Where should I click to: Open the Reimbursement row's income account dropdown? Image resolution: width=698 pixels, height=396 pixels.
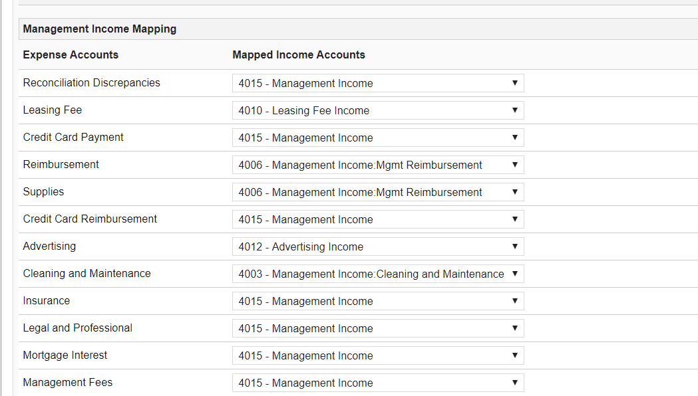[x=378, y=165]
